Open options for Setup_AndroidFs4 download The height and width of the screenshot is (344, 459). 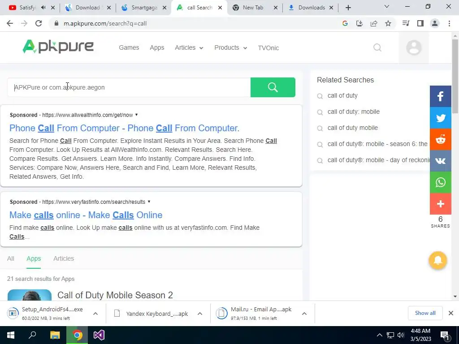(x=95, y=314)
